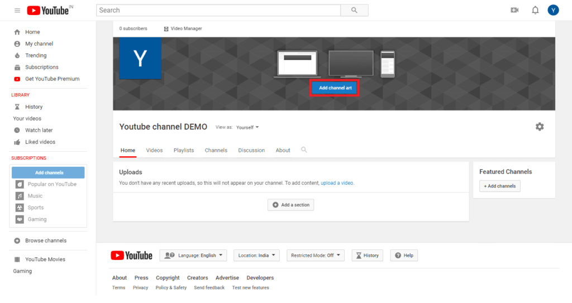Open the notifications bell
The image size is (572, 303).
click(x=535, y=10)
